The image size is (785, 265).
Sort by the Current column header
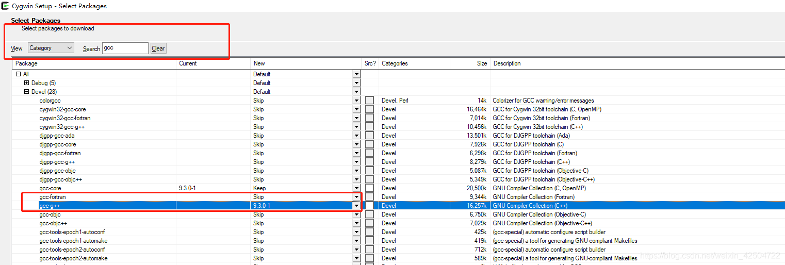click(x=214, y=63)
